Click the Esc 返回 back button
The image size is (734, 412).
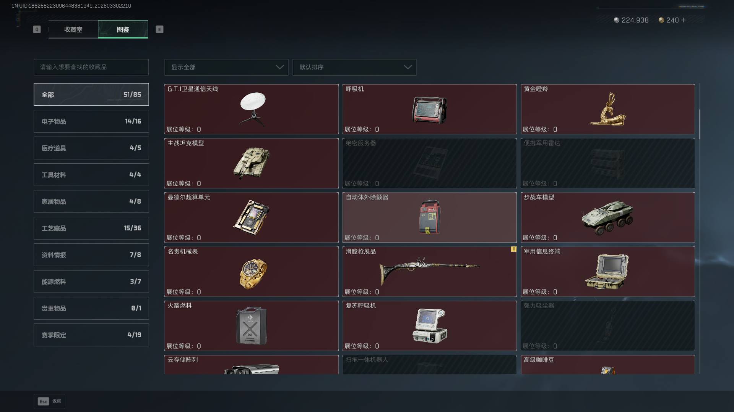point(49,401)
